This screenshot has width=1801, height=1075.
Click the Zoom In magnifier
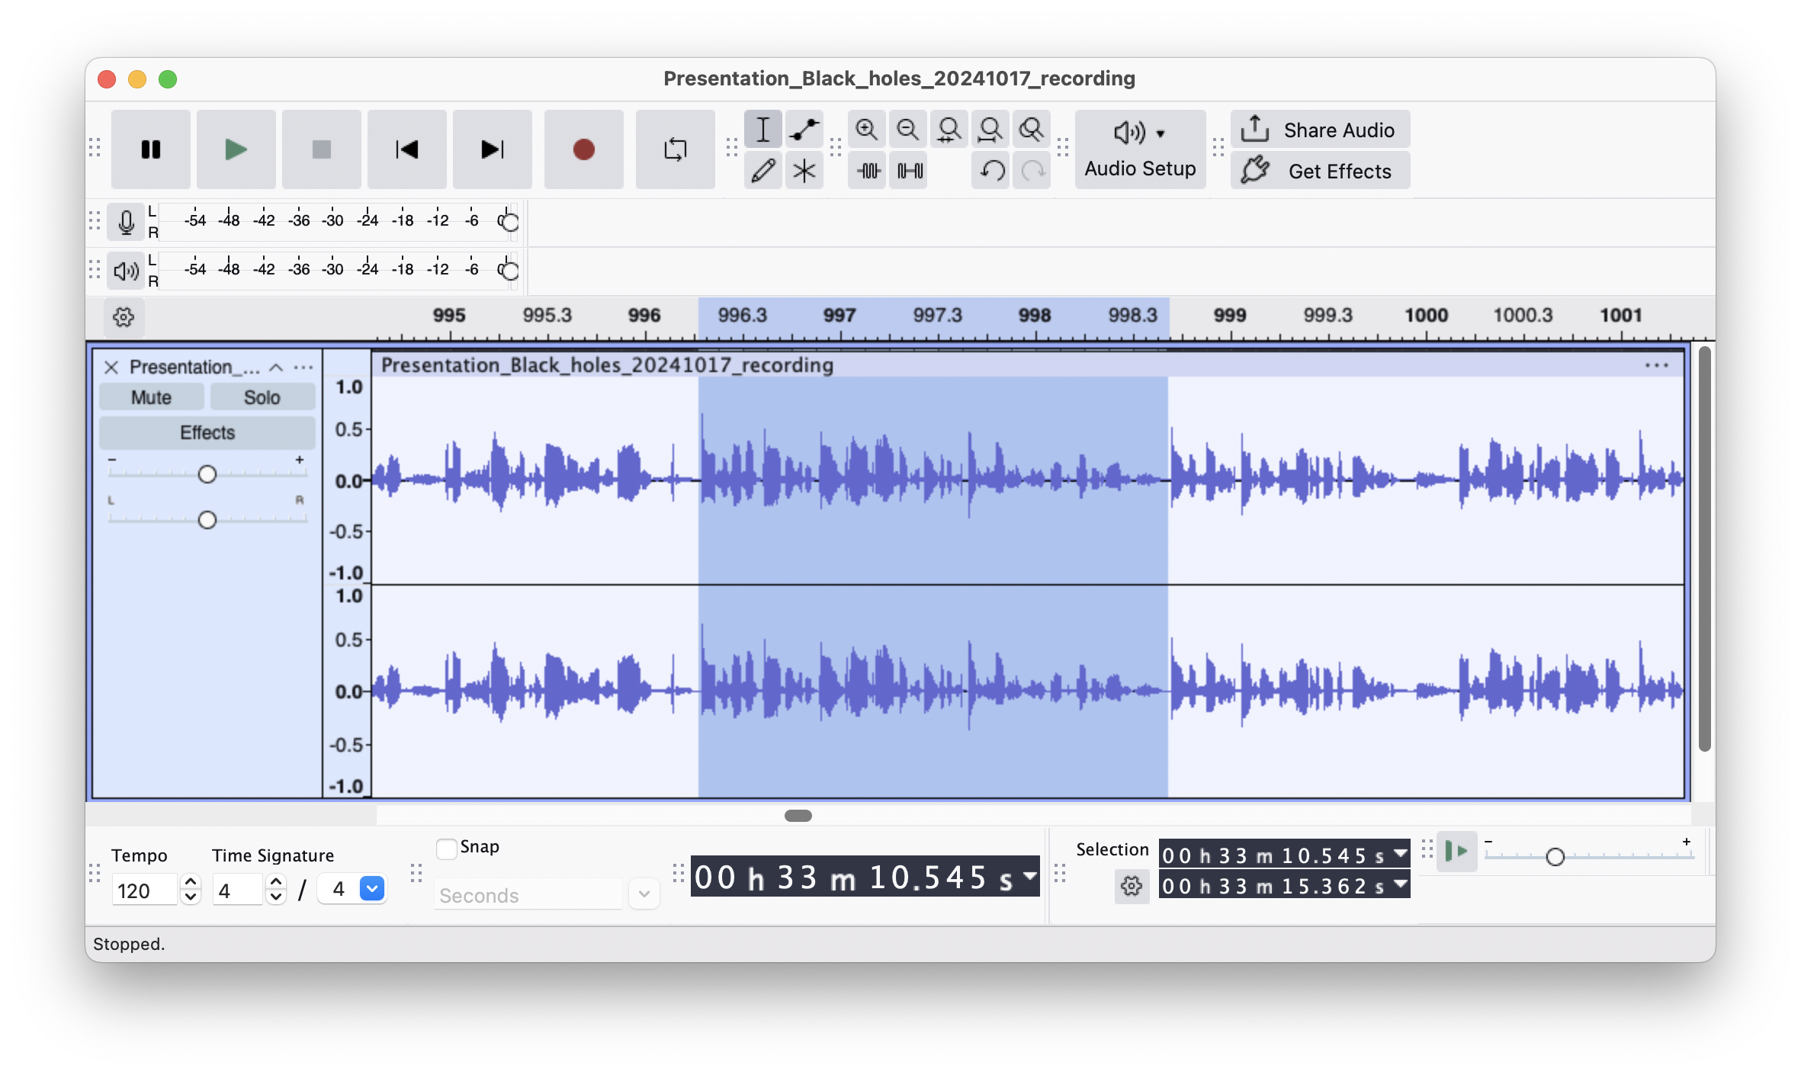click(866, 130)
